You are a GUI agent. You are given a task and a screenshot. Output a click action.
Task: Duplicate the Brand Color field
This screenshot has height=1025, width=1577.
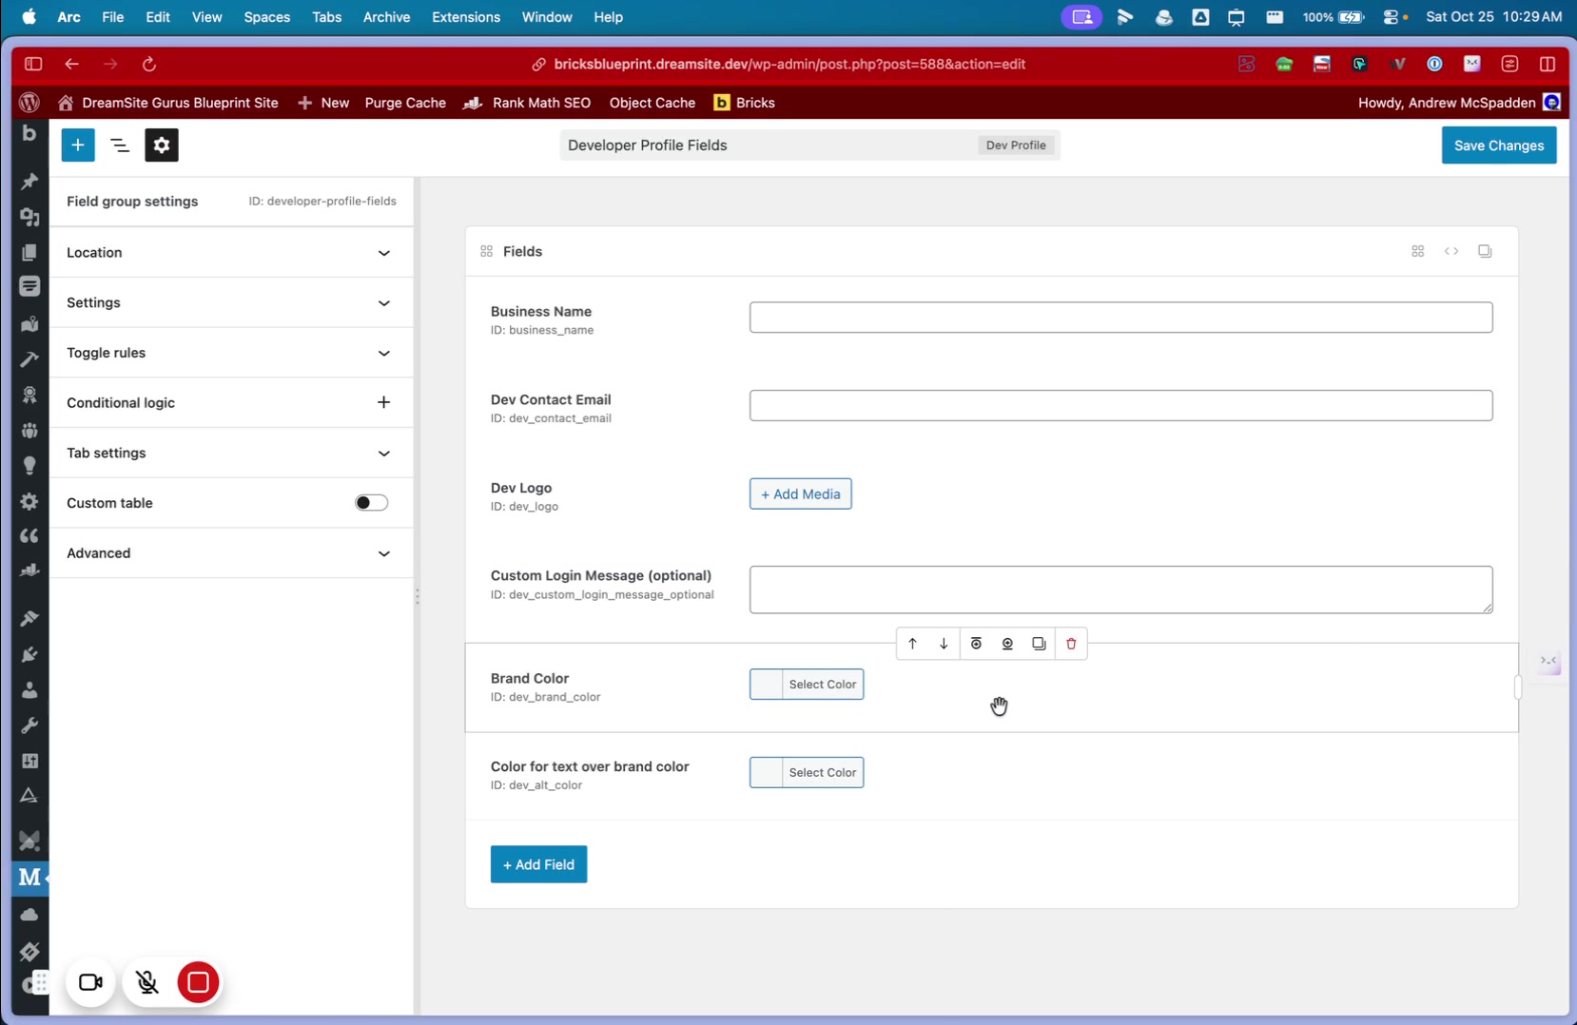click(x=1039, y=644)
